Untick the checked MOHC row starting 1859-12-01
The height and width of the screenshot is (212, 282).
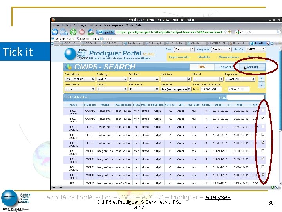pyautogui.click(x=263, y=159)
